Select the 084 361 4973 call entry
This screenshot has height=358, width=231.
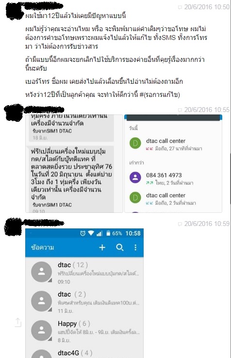coord(173,178)
